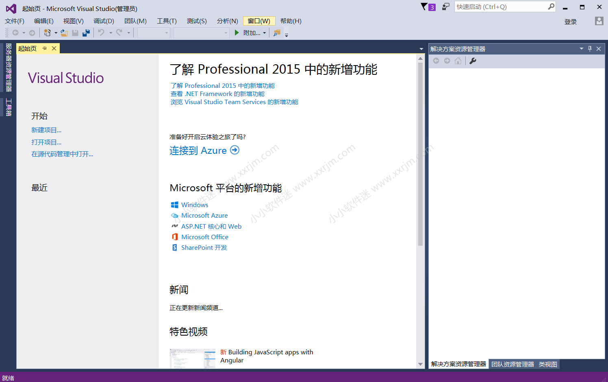608x382 pixels.
Task: Click the start page vertical scrollbar thumb
Action: [420, 154]
